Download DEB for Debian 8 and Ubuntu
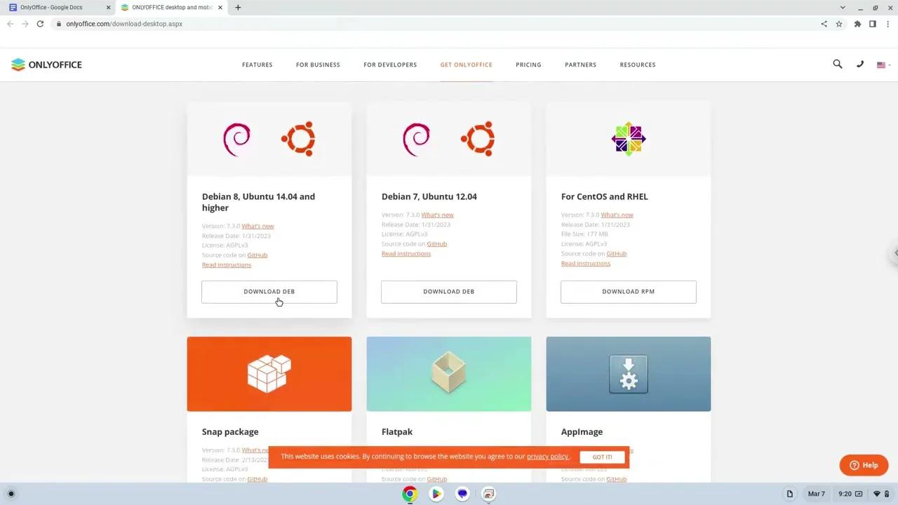The width and height of the screenshot is (898, 505). point(269,292)
